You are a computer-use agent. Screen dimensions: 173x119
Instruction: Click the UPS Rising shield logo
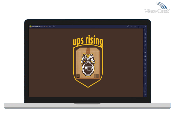(x=88, y=62)
